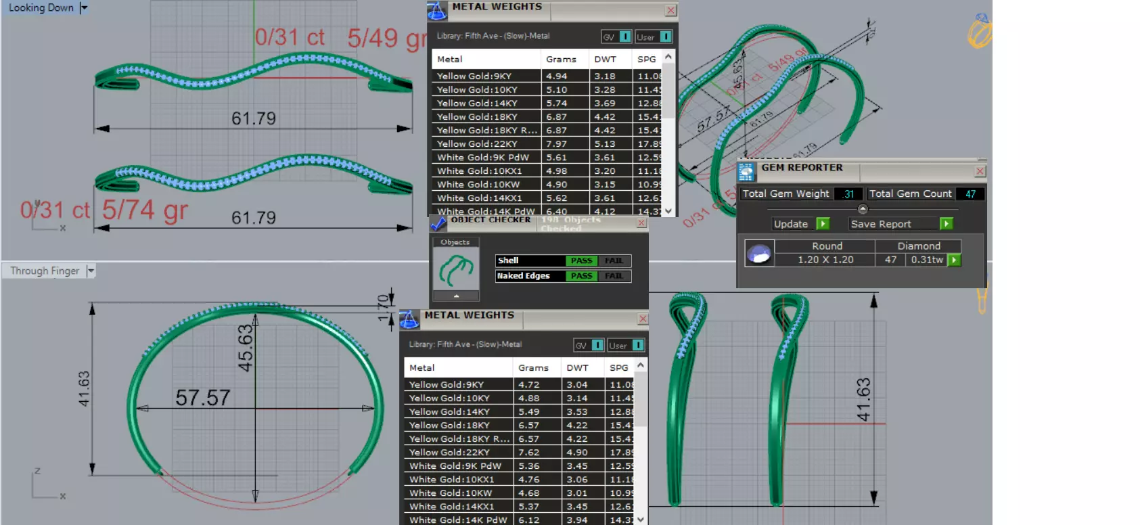The height and width of the screenshot is (525, 1140).
Task: Select Yellow Gold:10KY row showing 4.88 grams
Action: pyautogui.click(x=520, y=398)
